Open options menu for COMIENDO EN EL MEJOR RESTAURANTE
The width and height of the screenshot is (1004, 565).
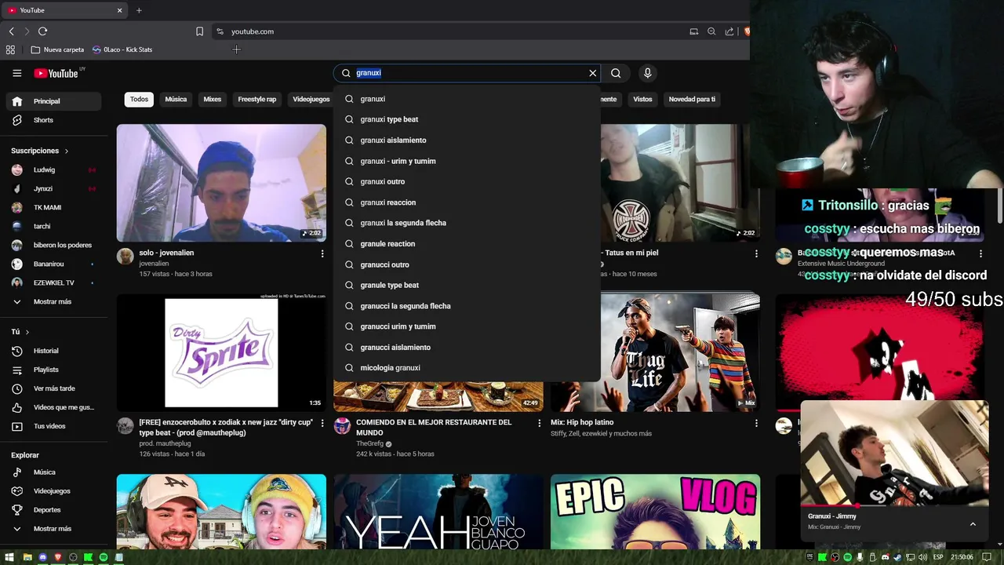click(539, 423)
